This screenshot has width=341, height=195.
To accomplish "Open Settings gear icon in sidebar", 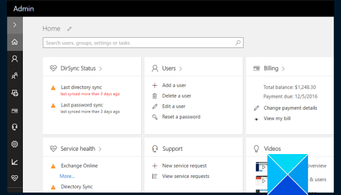I will pos(15,144).
